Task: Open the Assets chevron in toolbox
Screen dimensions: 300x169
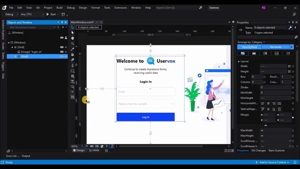Action: (72, 92)
